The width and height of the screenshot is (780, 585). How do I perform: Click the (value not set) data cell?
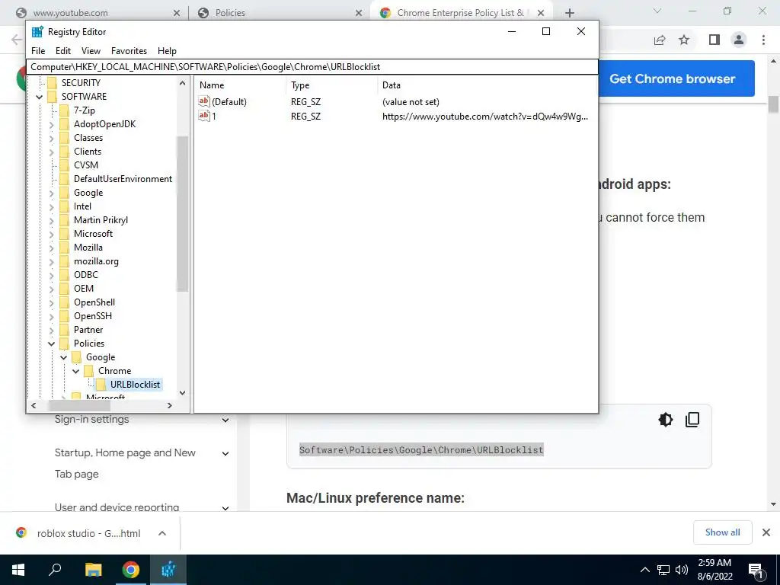(411, 102)
